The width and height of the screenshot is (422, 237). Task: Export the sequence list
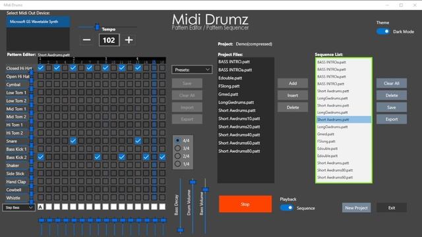392,119
